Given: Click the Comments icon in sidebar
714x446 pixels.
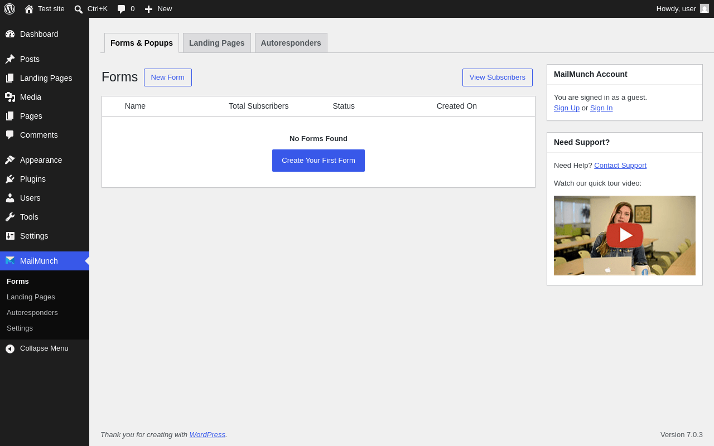Looking at the screenshot, I should pyautogui.click(x=10, y=135).
